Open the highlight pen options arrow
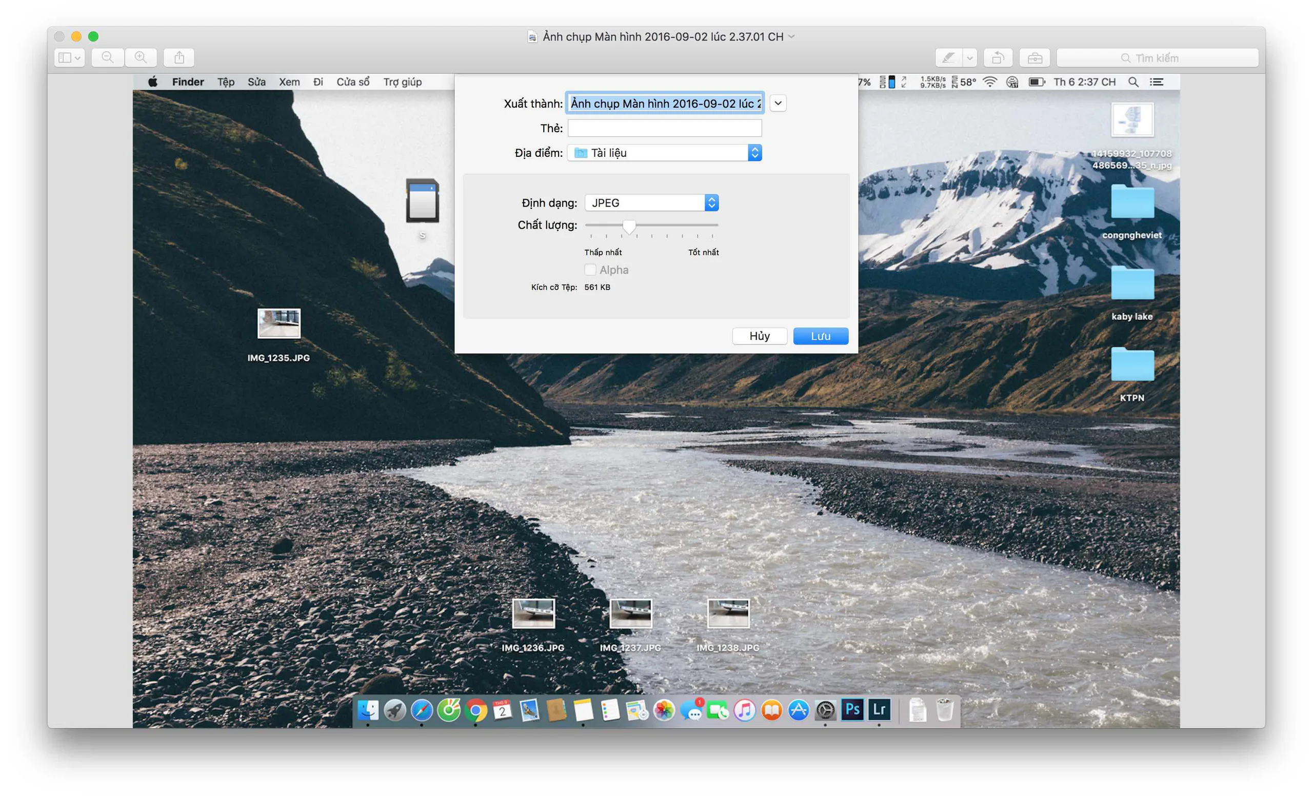This screenshot has width=1313, height=796. tap(970, 57)
